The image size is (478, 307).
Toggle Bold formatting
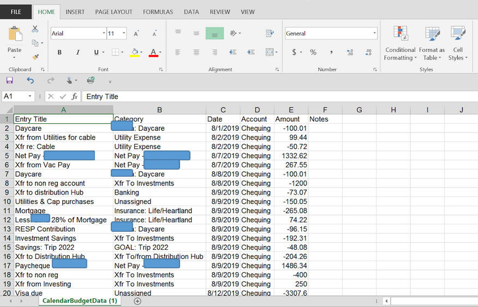point(59,52)
